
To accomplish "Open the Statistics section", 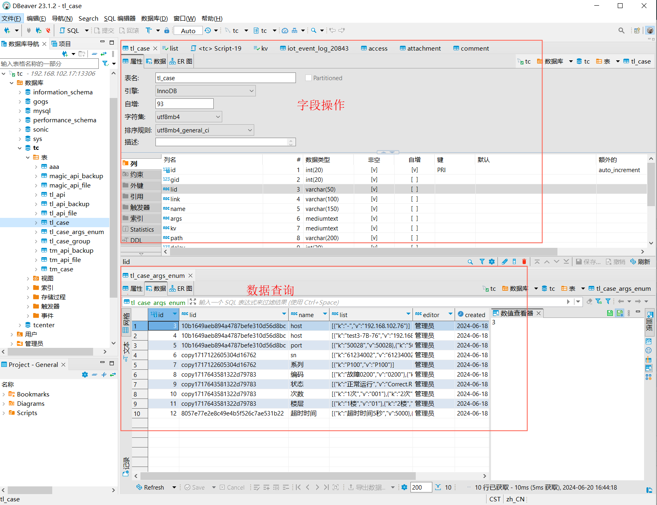I will [x=141, y=229].
